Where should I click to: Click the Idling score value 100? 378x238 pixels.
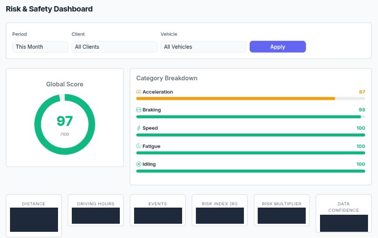(360, 164)
